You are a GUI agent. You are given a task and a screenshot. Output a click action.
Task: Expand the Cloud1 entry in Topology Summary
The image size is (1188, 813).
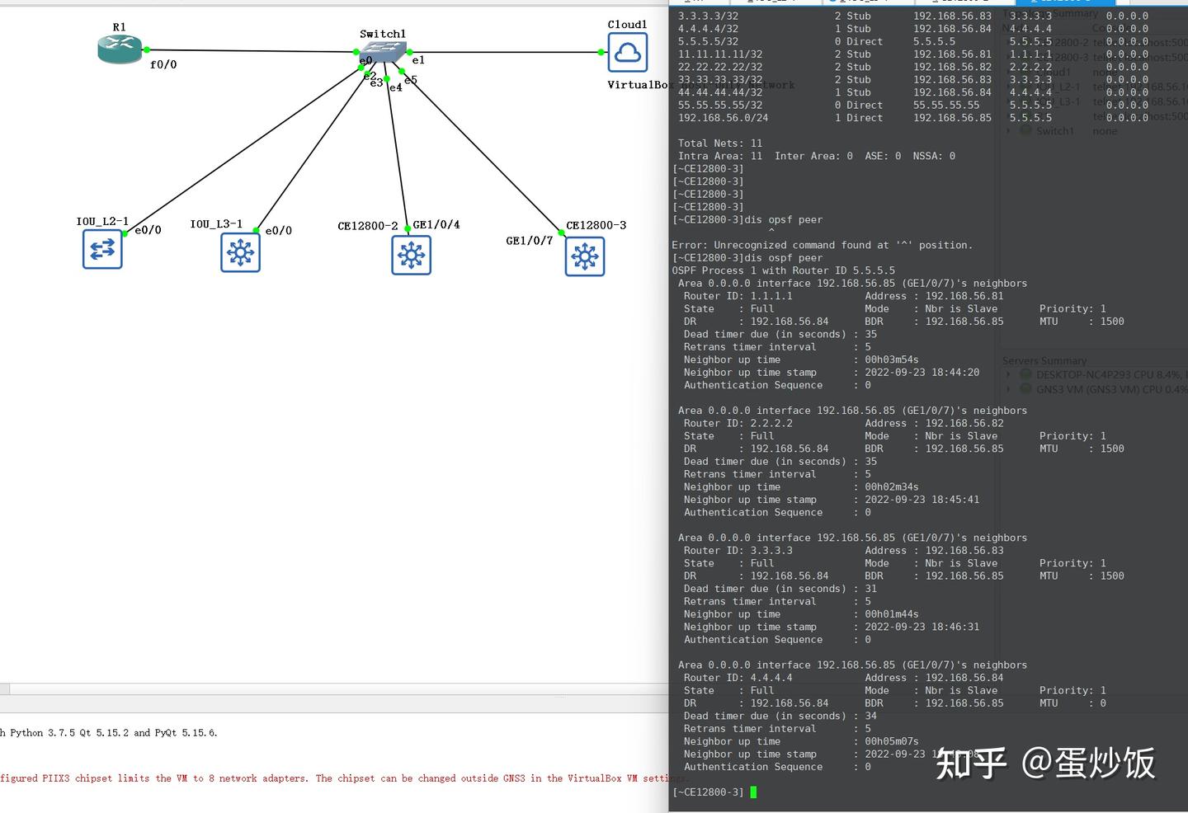[1007, 72]
